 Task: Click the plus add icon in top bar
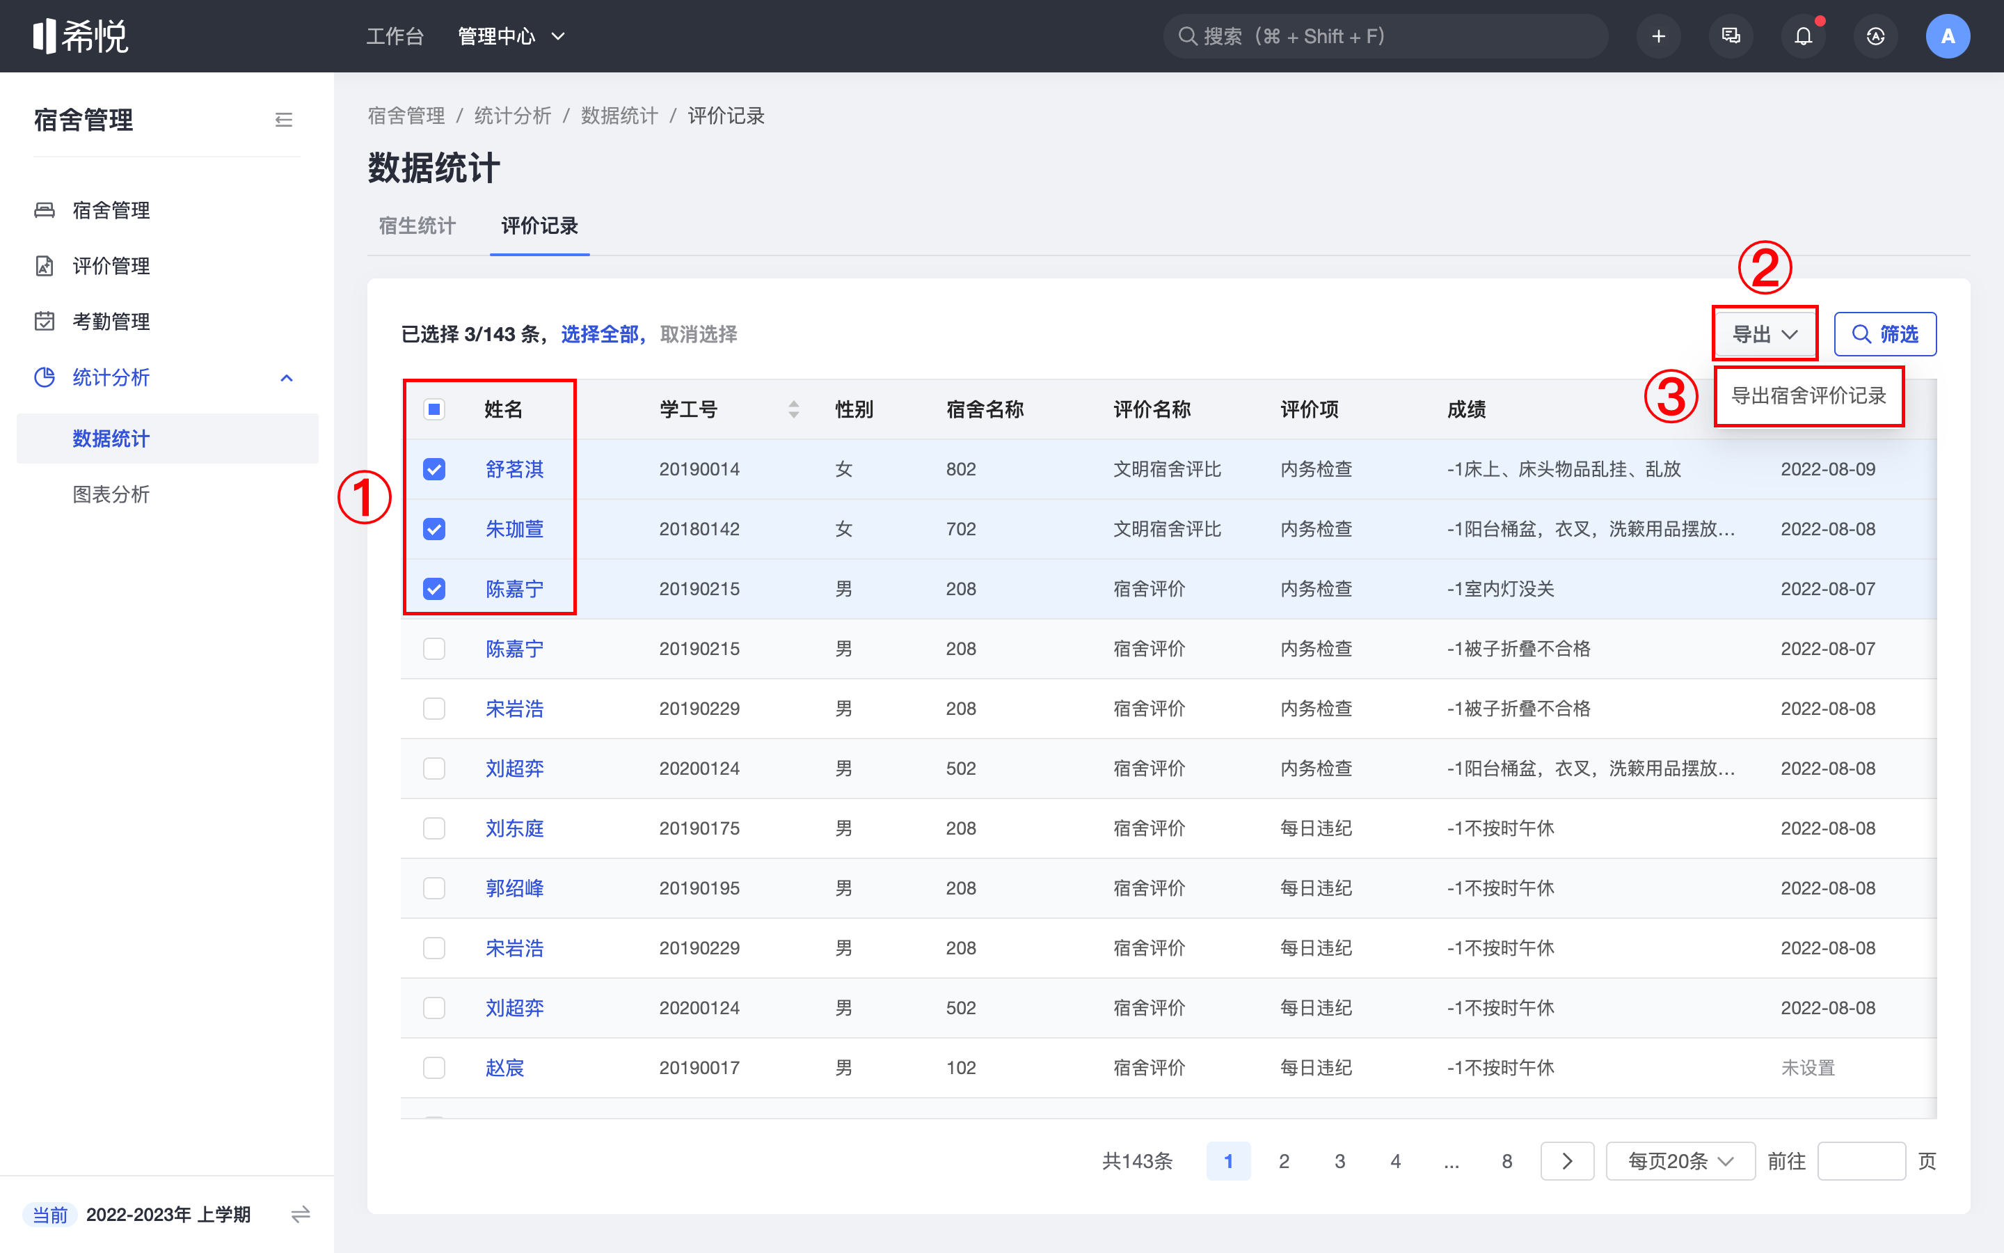1658,36
